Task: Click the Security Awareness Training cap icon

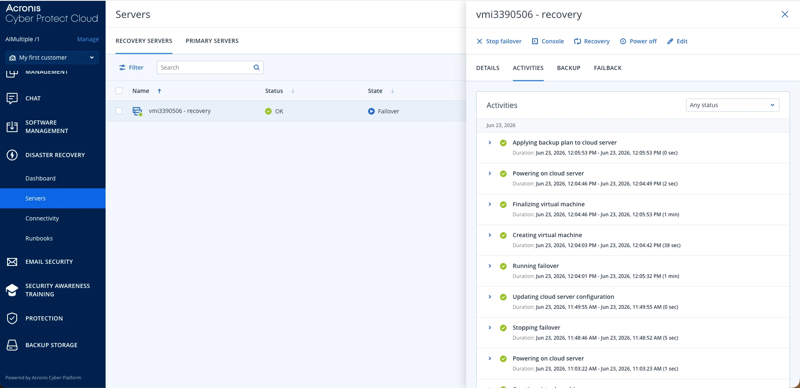Action: click(12, 290)
